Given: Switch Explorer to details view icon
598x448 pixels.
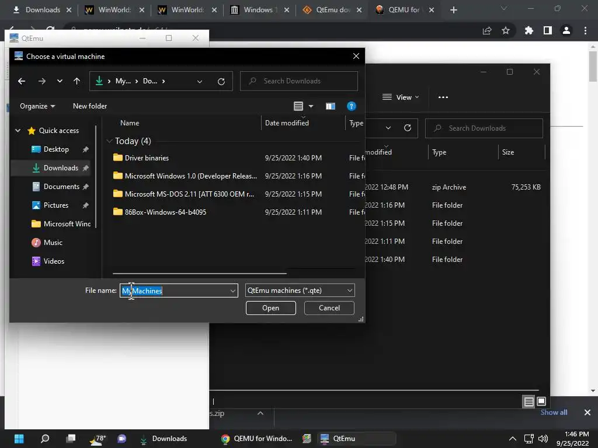Looking at the screenshot, I should click(x=529, y=401).
